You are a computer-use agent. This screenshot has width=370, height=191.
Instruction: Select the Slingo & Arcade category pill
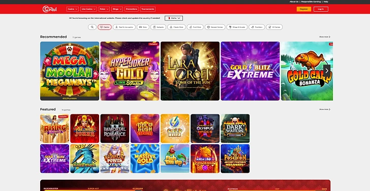click(x=237, y=27)
